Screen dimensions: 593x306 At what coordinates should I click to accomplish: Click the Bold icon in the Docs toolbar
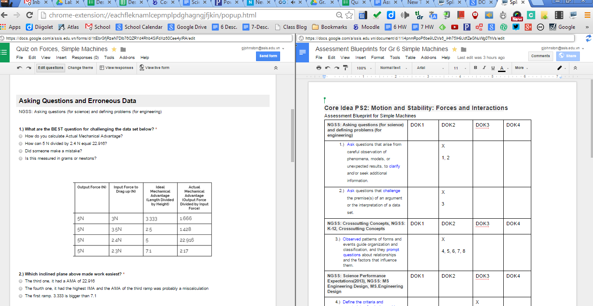475,68
